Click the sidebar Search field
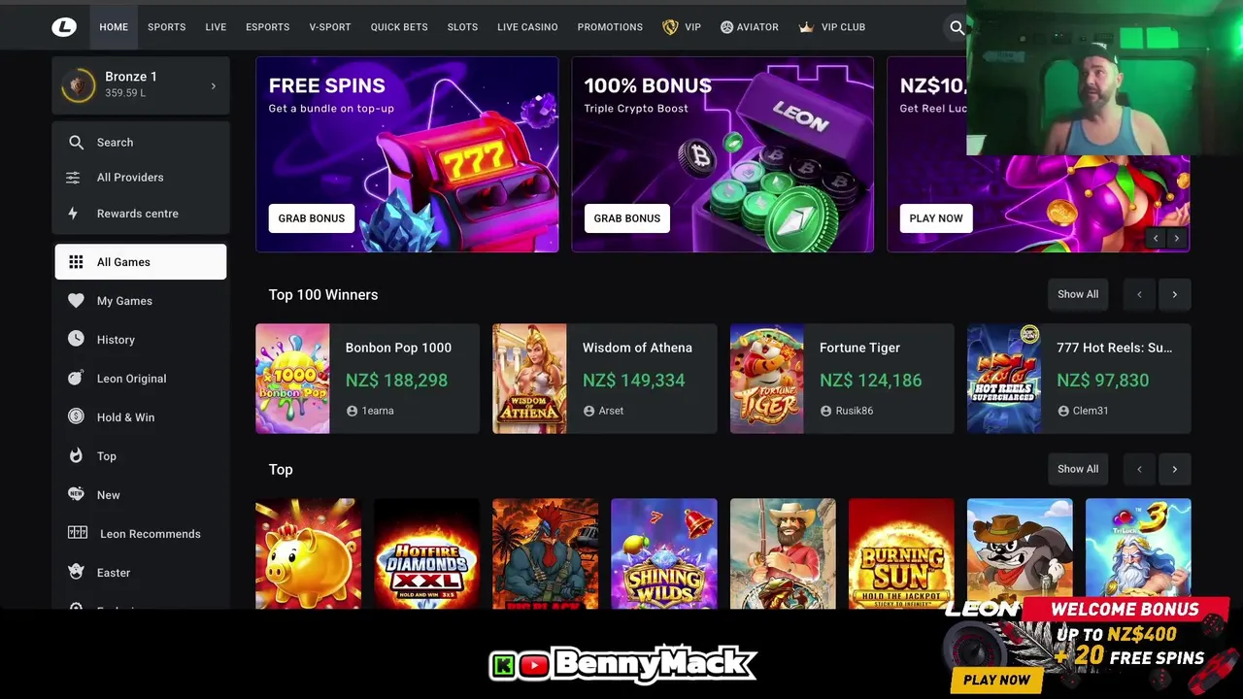Viewport: 1243px width, 699px height. pos(141,143)
